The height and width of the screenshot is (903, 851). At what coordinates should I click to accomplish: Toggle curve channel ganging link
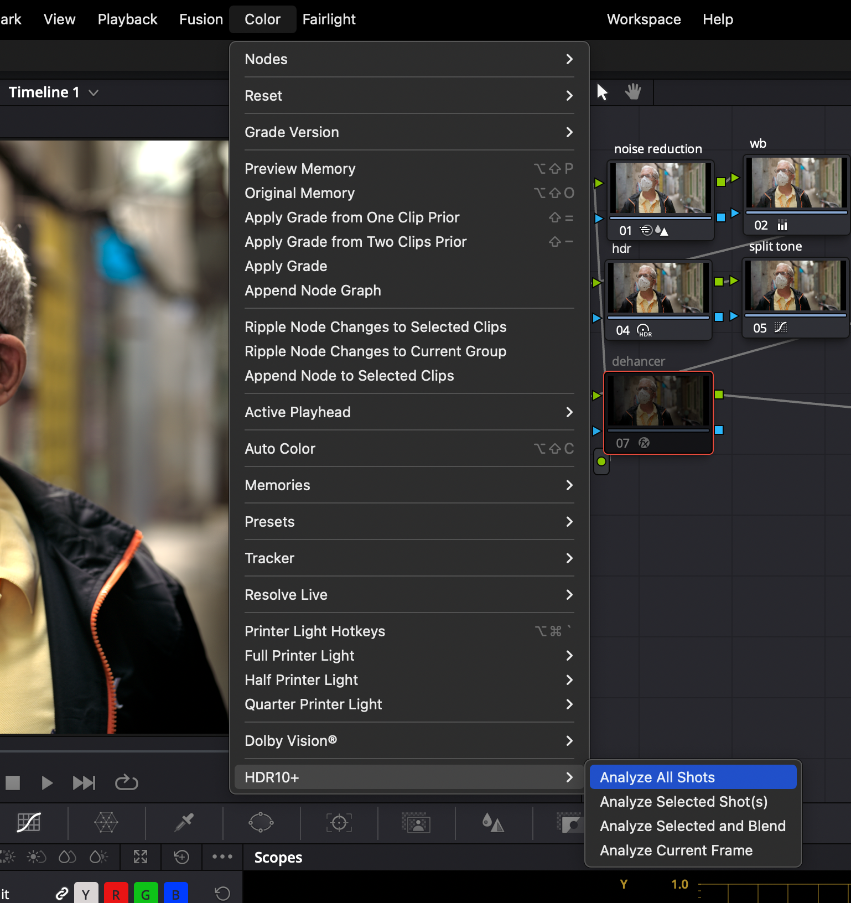coord(62,893)
